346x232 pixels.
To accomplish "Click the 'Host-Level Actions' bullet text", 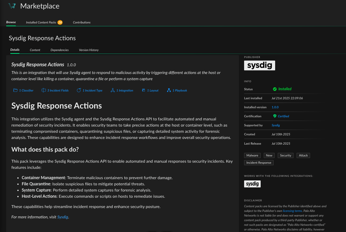I will (x=39, y=196).
